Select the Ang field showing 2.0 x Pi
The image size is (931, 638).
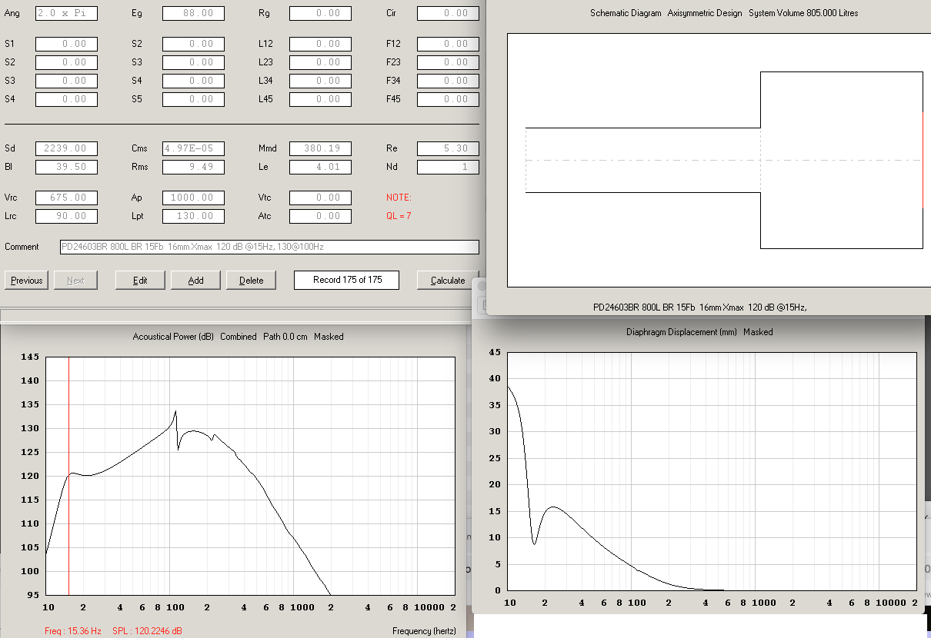[66, 13]
